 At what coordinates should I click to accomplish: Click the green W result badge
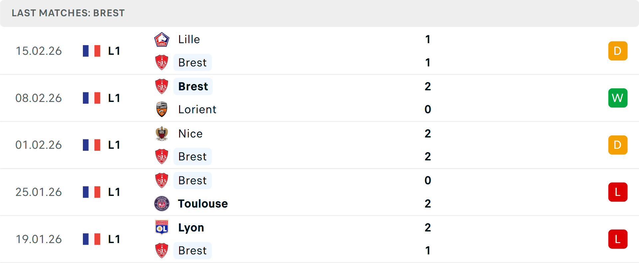click(618, 98)
